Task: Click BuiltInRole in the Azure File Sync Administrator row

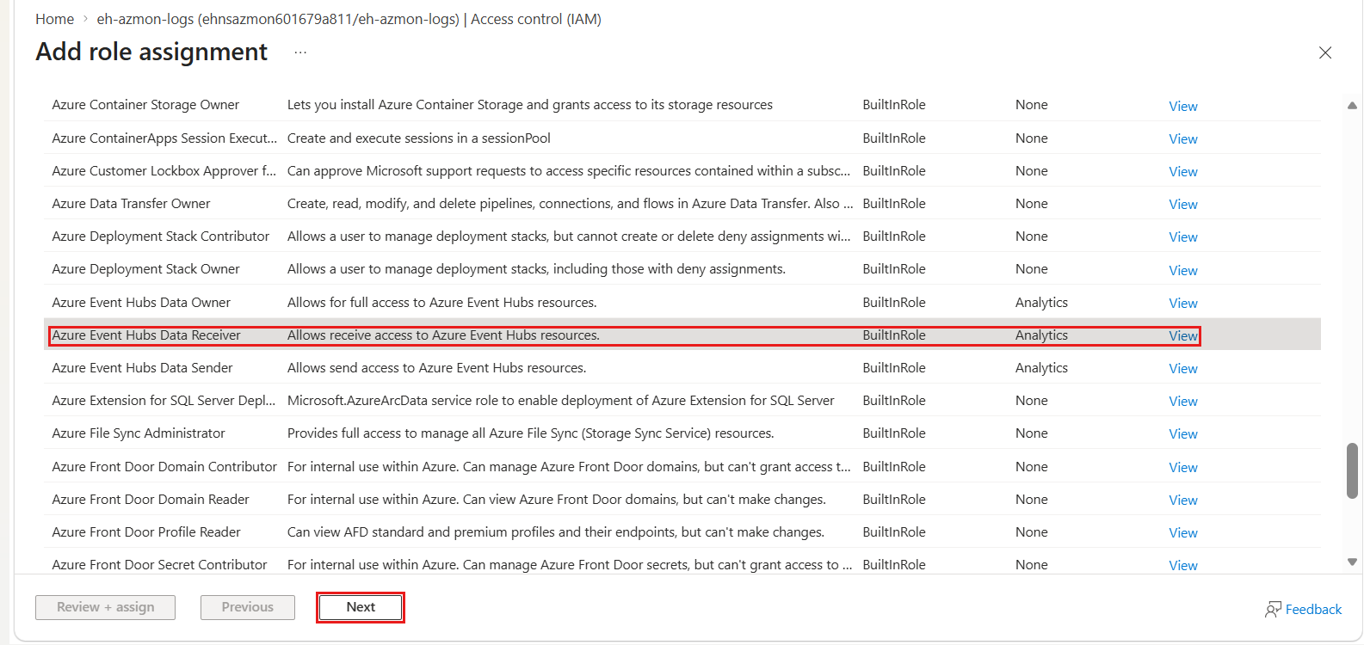Action: [894, 433]
